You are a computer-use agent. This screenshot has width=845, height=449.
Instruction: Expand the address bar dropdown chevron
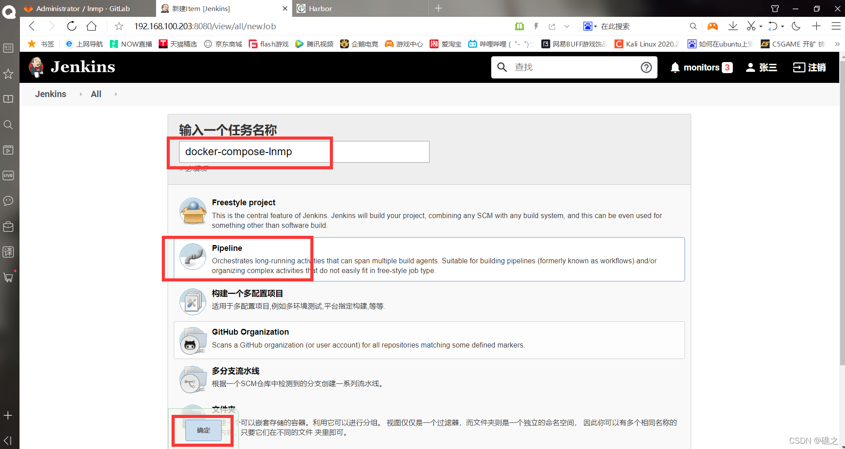(567, 26)
